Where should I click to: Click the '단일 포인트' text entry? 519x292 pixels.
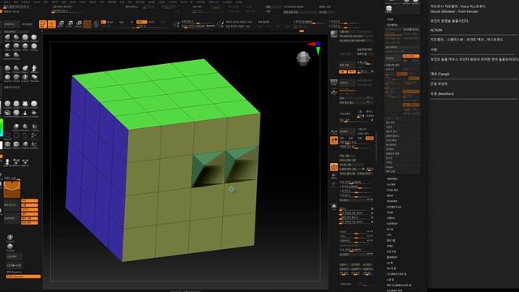click(x=439, y=84)
